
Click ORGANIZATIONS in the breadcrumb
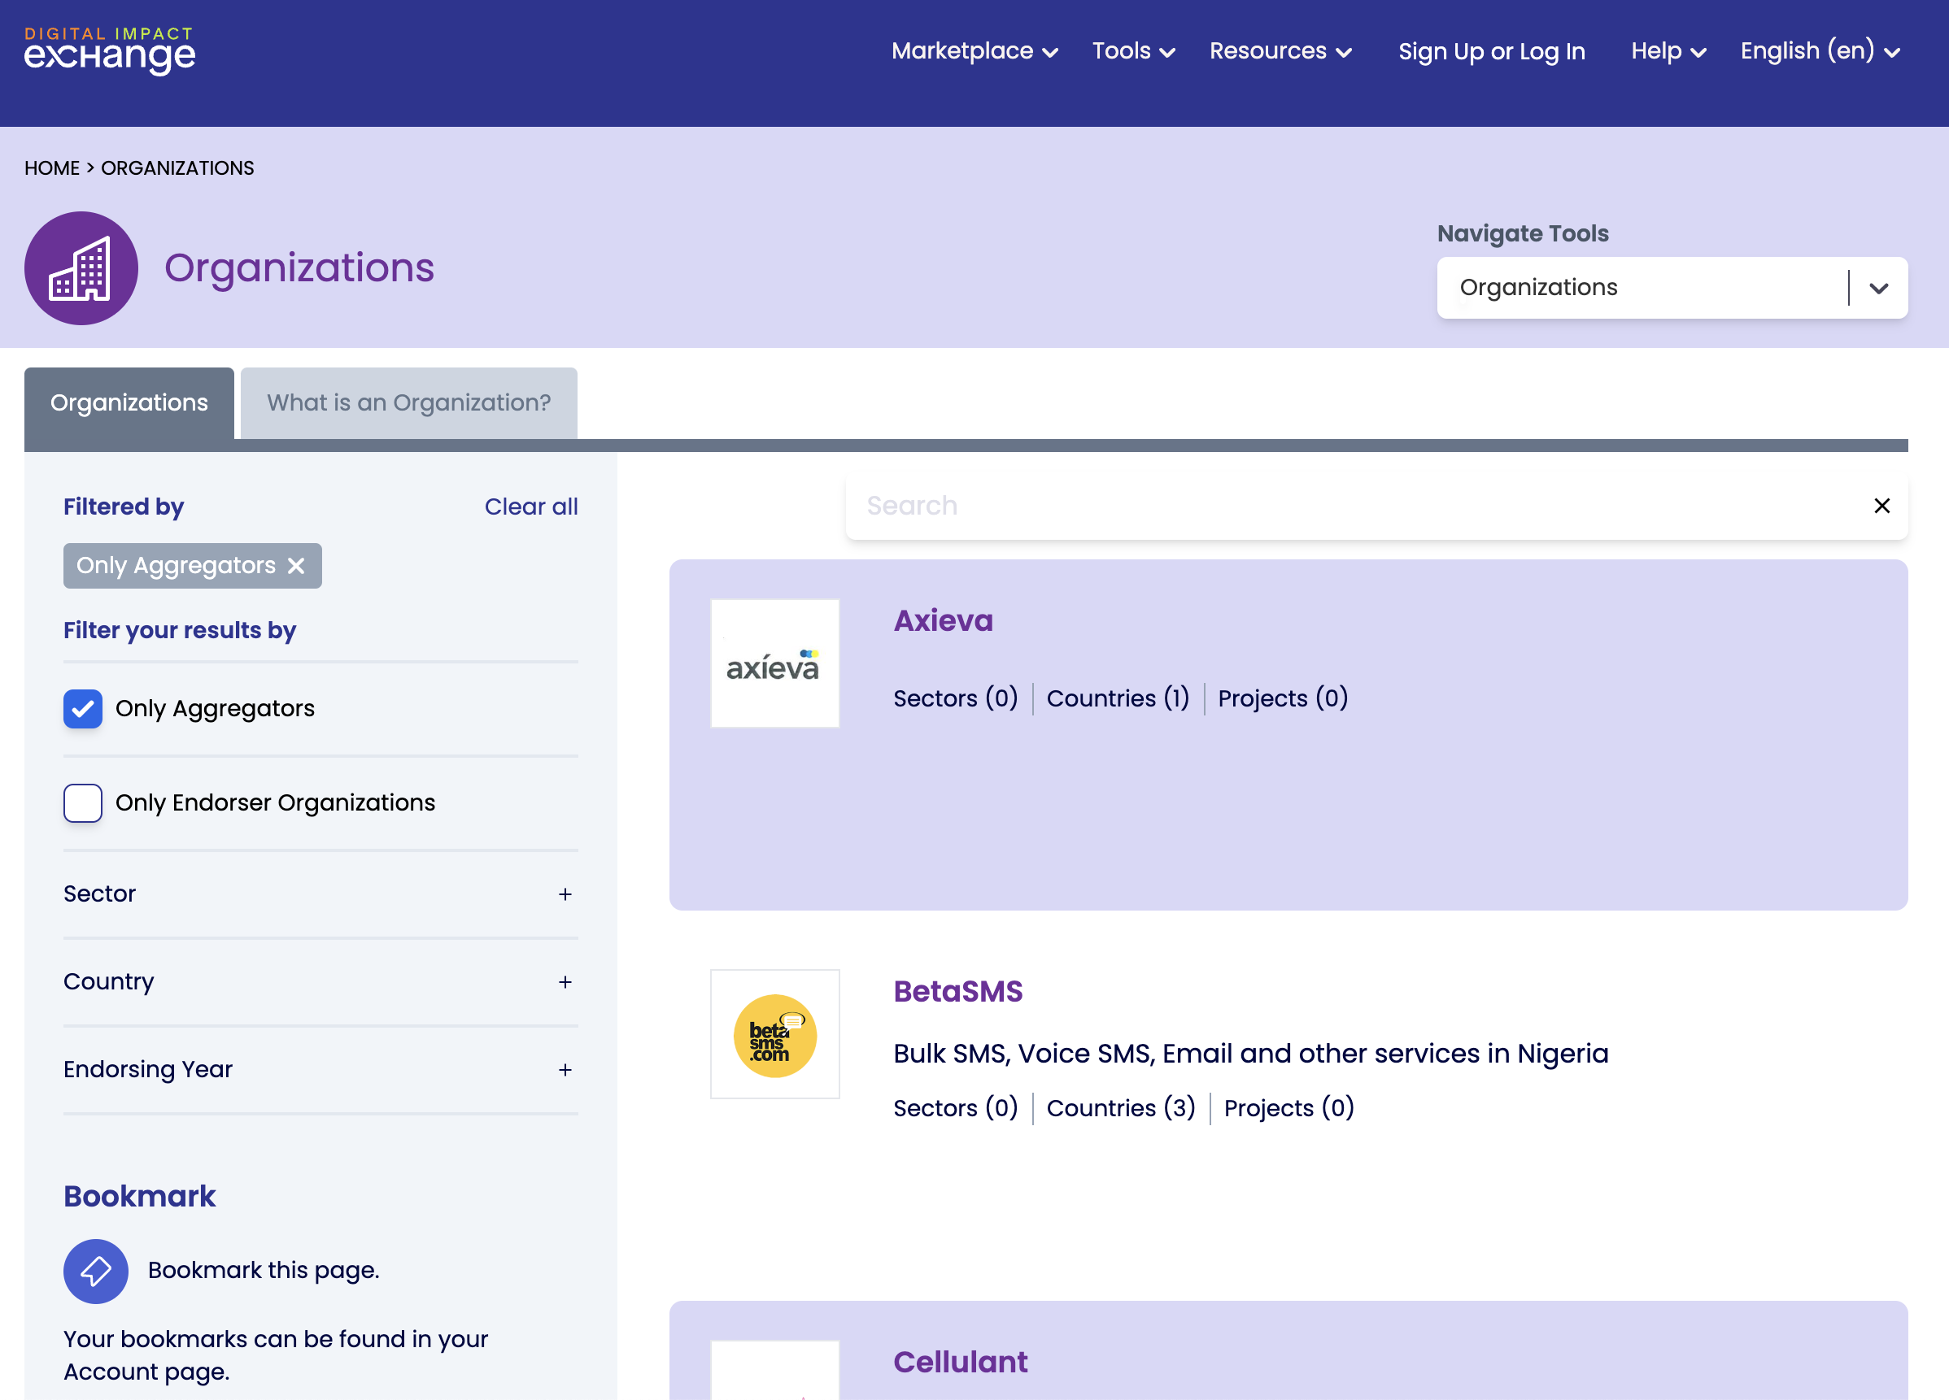click(x=177, y=168)
